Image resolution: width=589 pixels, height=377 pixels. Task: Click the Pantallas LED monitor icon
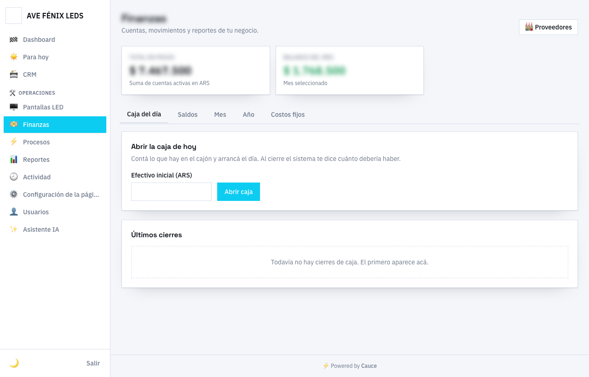coord(14,107)
